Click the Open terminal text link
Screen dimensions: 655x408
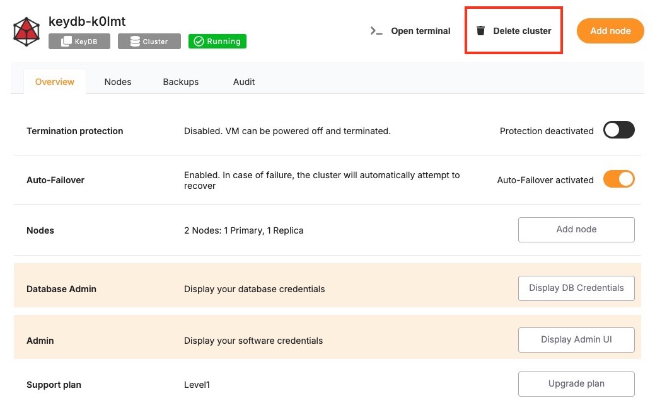pyautogui.click(x=420, y=31)
